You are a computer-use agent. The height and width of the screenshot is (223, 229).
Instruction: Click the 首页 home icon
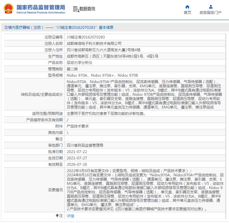pos(187,7)
